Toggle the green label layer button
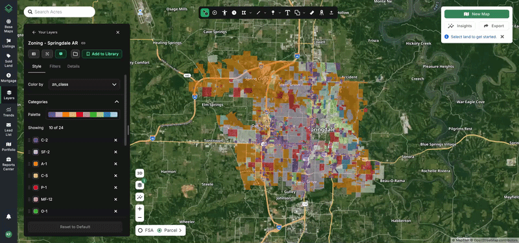 click(x=61, y=54)
